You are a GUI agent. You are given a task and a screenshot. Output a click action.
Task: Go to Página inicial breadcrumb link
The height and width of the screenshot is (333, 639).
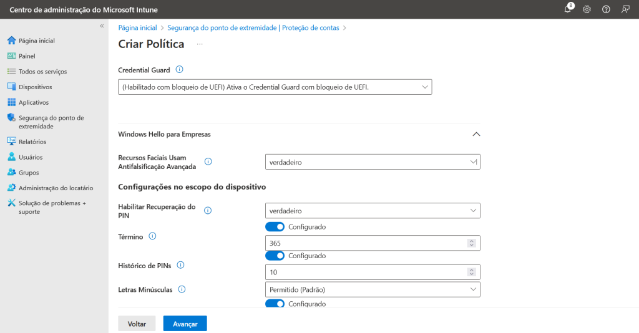[137, 27]
